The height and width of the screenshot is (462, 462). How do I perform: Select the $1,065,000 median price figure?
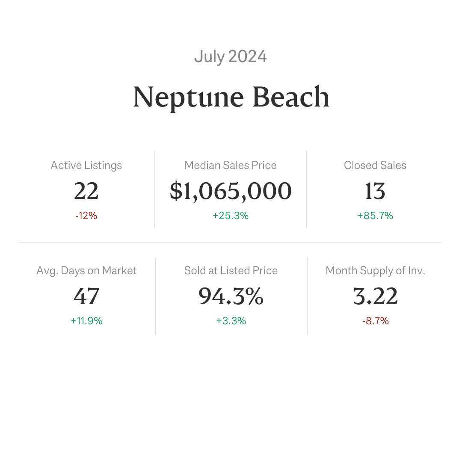point(231,191)
